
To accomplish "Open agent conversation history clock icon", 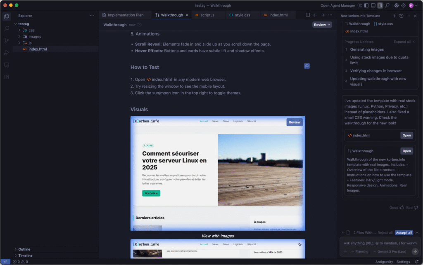I will click(401, 16).
